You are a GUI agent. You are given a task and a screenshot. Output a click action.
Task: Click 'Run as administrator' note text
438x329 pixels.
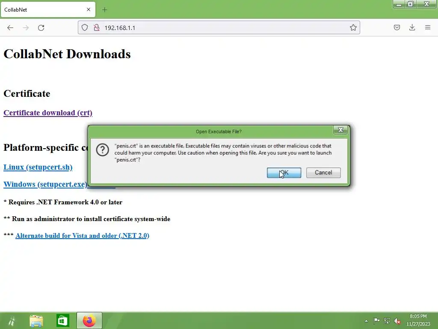click(91, 219)
